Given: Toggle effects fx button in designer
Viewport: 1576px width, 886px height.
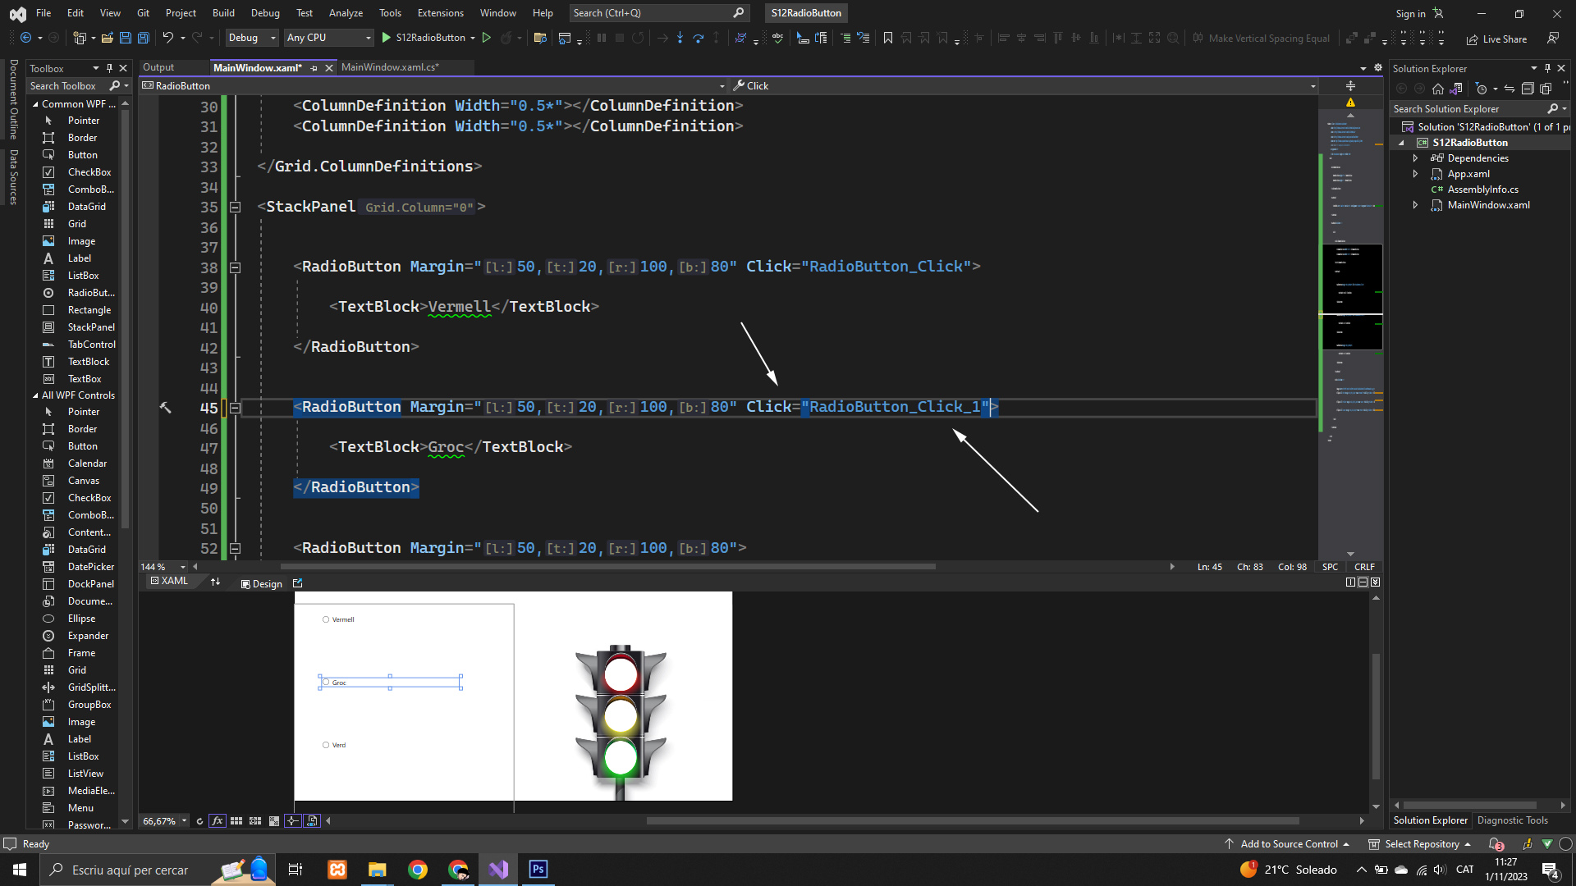Looking at the screenshot, I should [217, 820].
